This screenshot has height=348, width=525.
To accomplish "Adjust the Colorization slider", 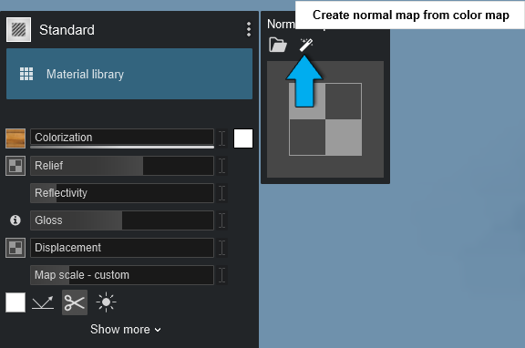I will point(122,138).
